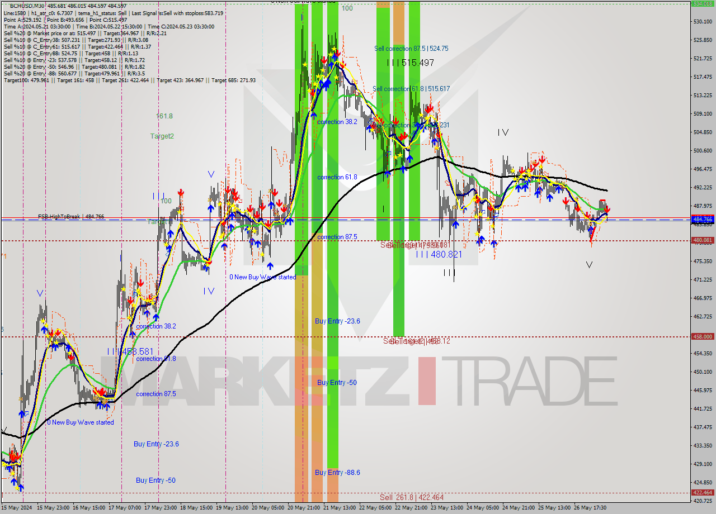This screenshot has height=514, width=716.
Task: Click the 504.850 price axis value
Action: click(x=703, y=132)
